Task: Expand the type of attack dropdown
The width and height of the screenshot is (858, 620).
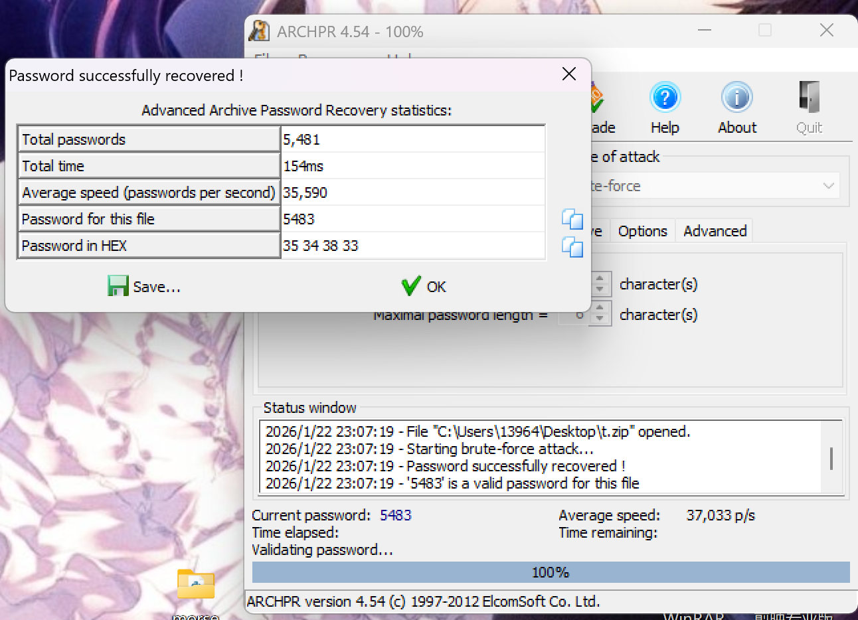Action: click(828, 186)
